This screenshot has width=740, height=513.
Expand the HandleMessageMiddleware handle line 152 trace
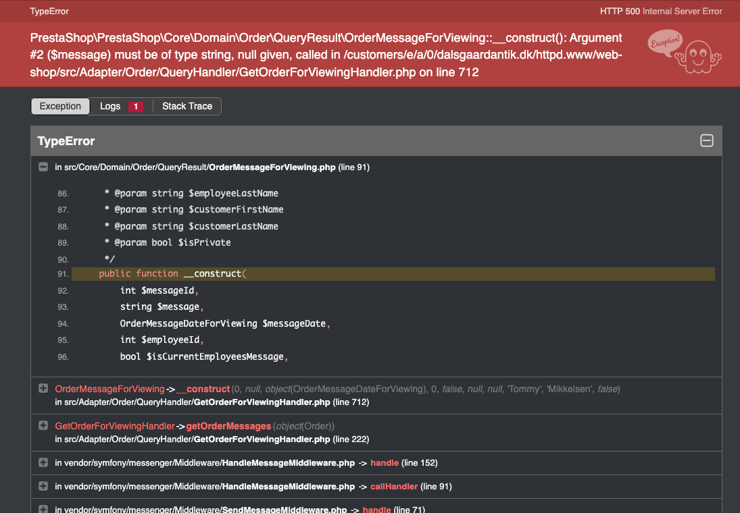[x=43, y=462]
